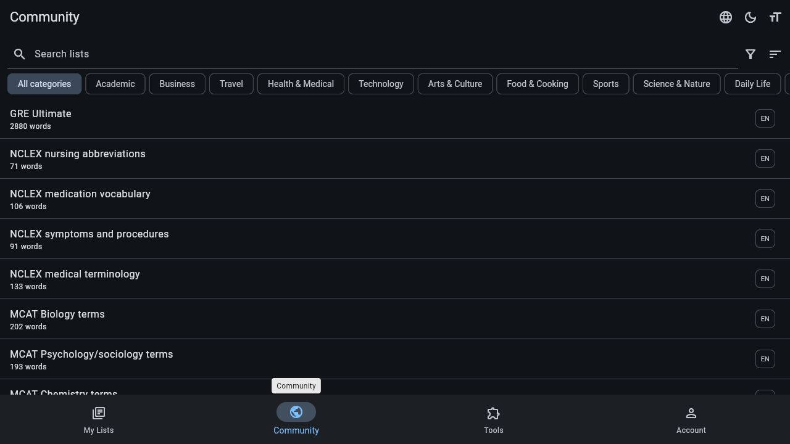Screen dimensions: 790x444
Task: Click EN badge on MCAT Biology terms
Action: pyautogui.click(x=765, y=319)
